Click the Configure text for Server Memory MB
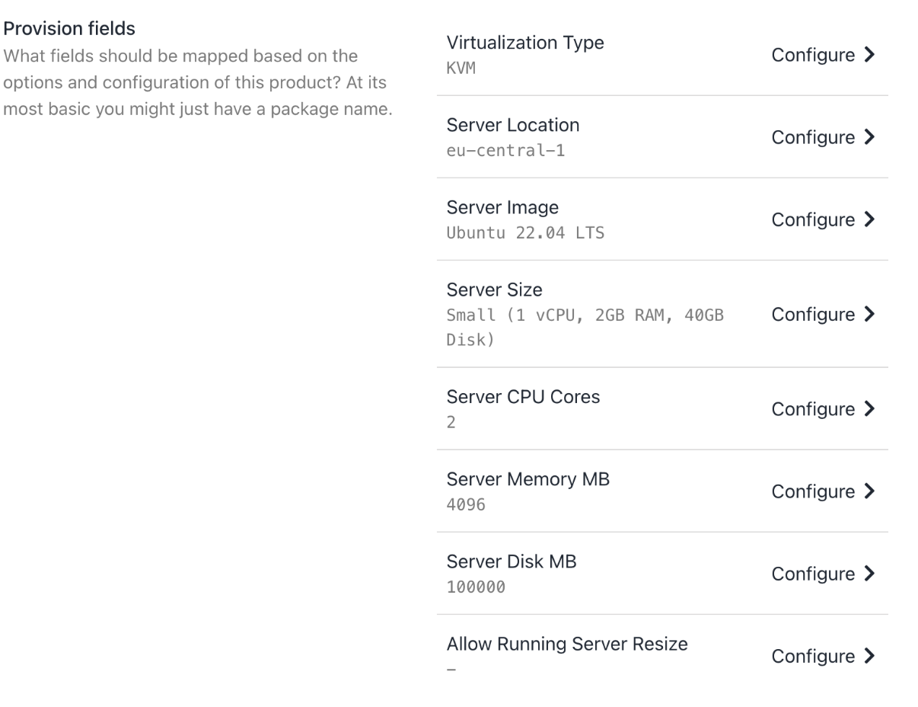Viewport: 918px width, 707px height. click(x=813, y=491)
